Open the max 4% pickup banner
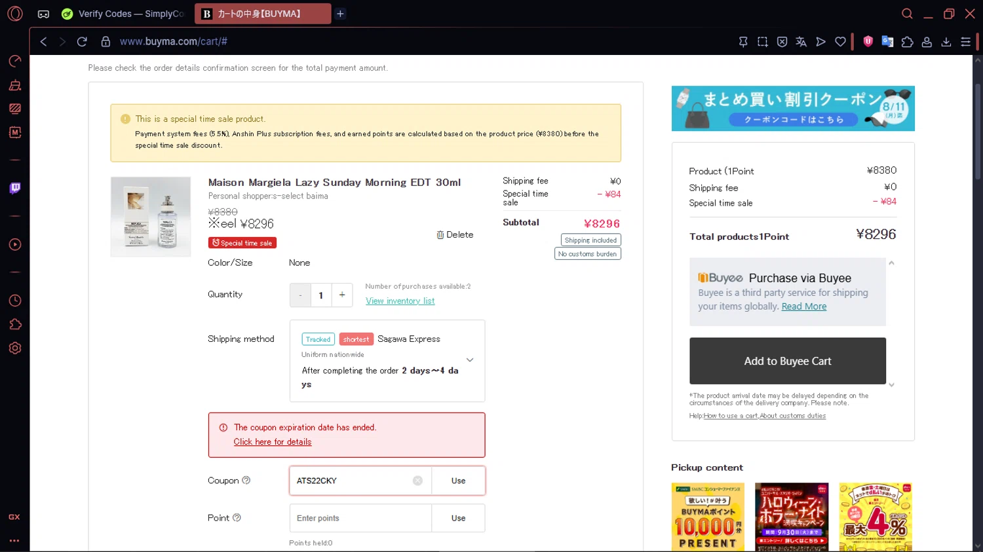The height and width of the screenshot is (552, 983). (876, 517)
